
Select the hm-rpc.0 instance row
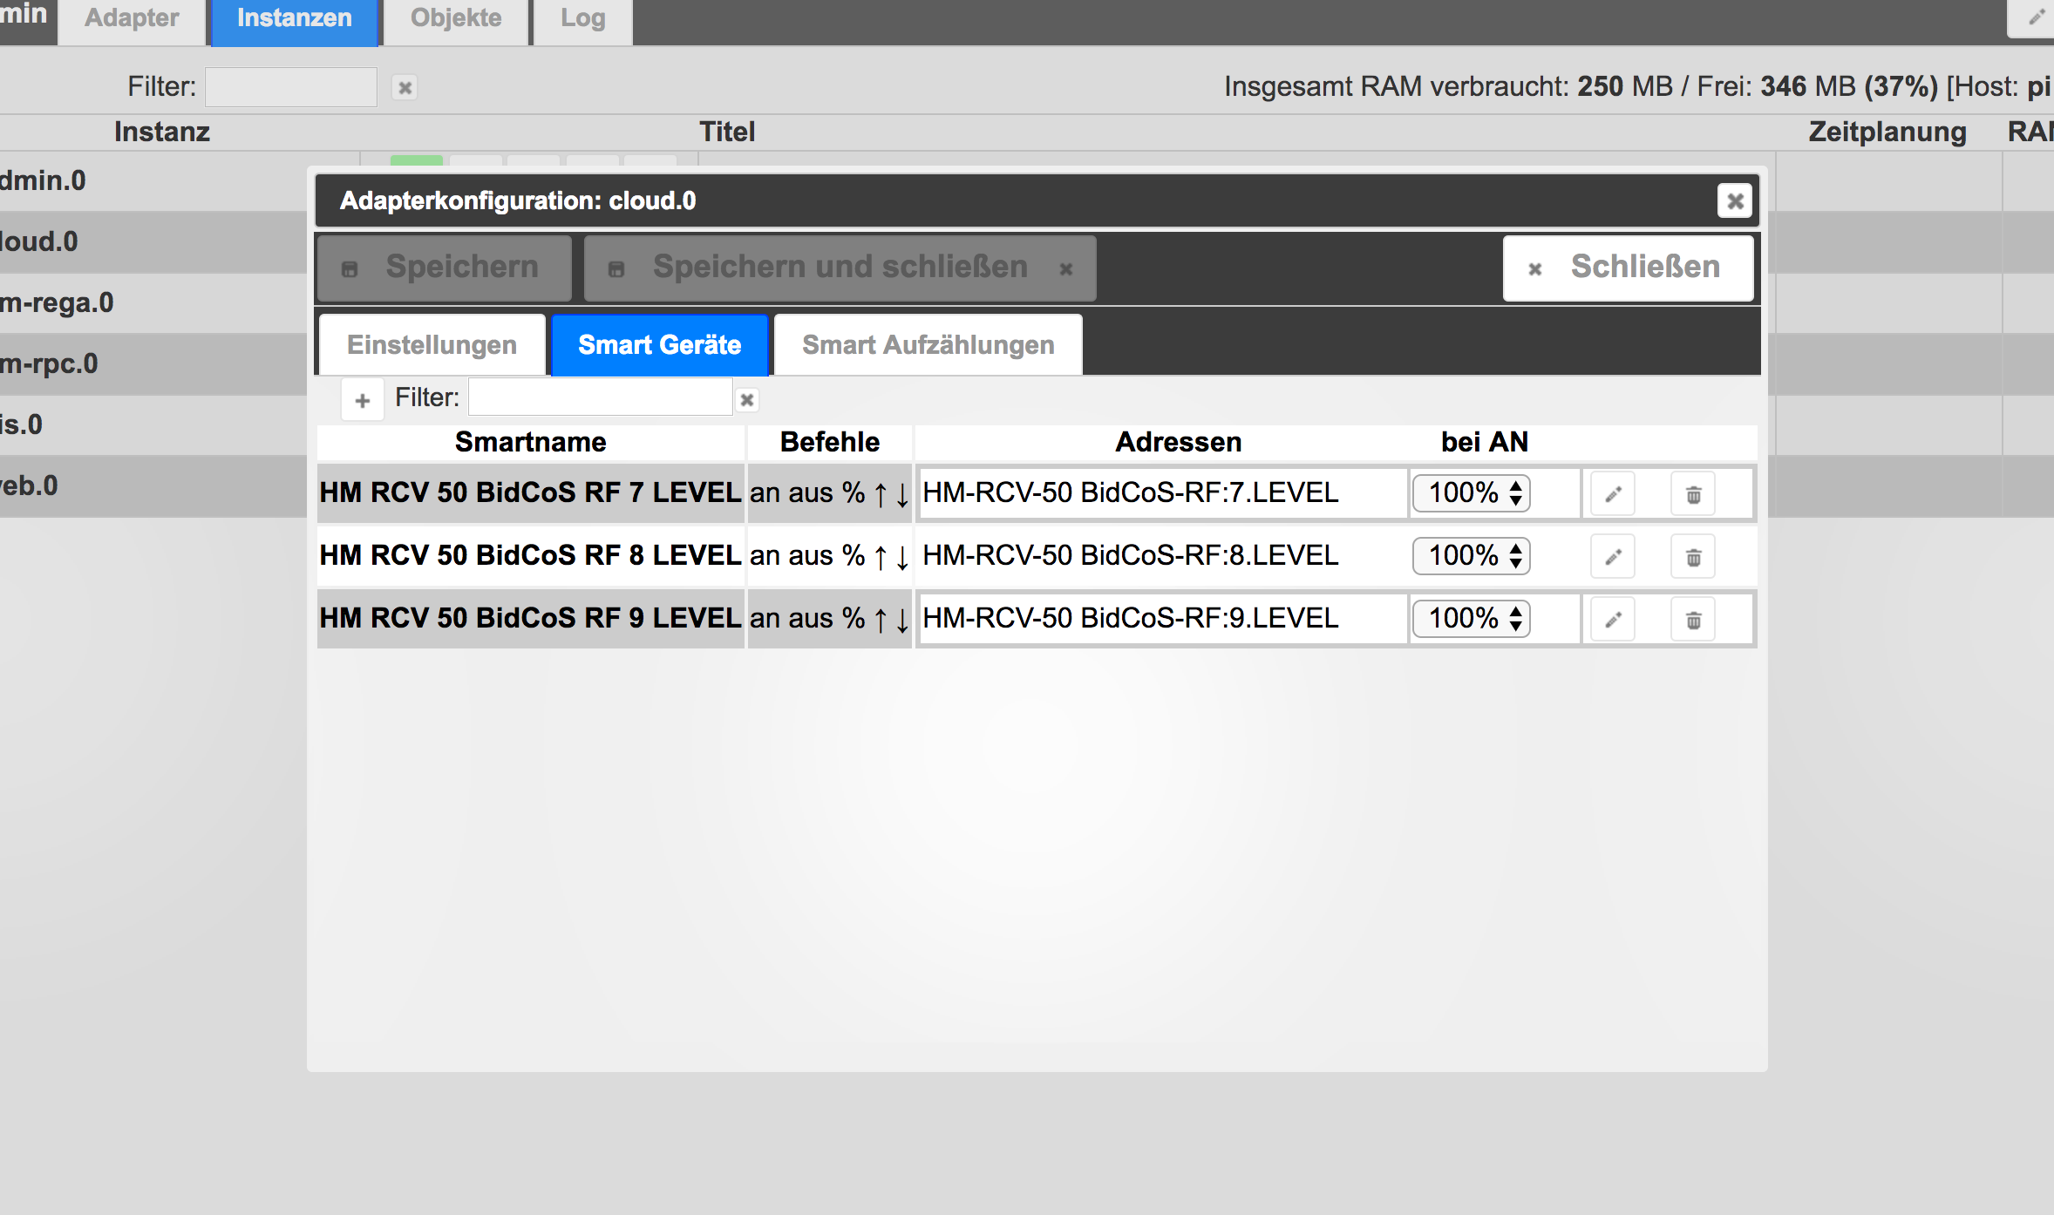153,364
